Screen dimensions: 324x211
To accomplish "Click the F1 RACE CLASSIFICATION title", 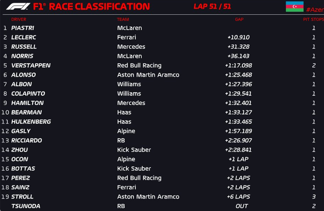I will tap(91, 7).
